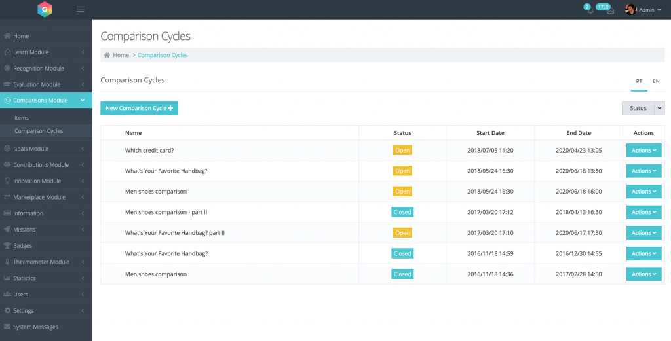Click the Comparisons Module icon

pyautogui.click(x=7, y=100)
